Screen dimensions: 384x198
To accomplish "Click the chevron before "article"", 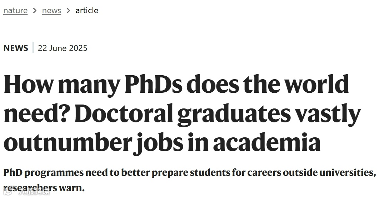I will (x=68, y=11).
